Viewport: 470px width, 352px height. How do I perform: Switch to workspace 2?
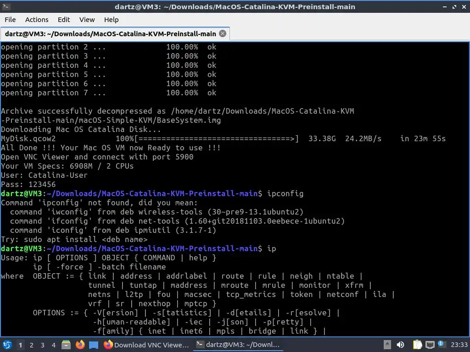[x=32, y=345]
